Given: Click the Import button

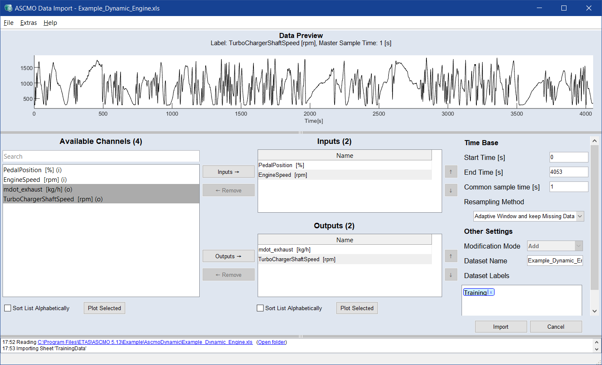Looking at the screenshot, I should point(500,327).
